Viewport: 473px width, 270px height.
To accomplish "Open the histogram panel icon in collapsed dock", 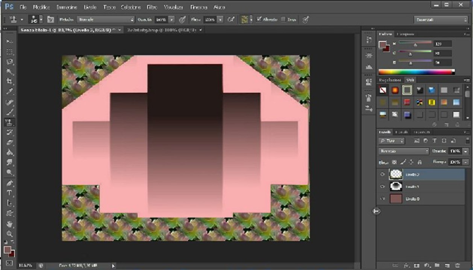I will tap(369, 67).
